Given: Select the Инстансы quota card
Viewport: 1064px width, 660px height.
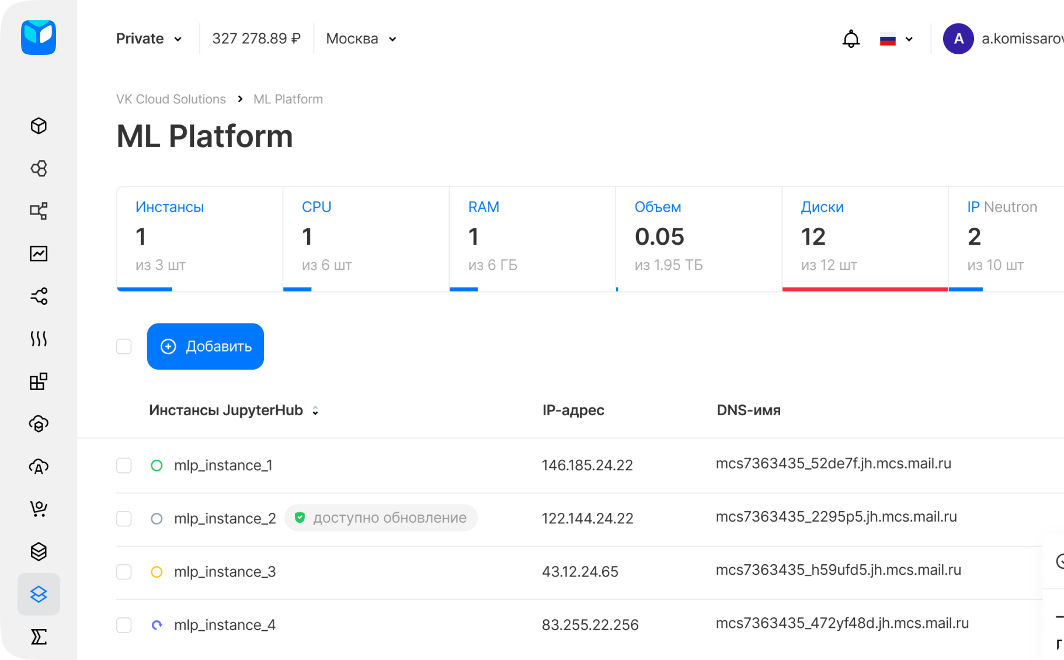Looking at the screenshot, I should click(200, 238).
